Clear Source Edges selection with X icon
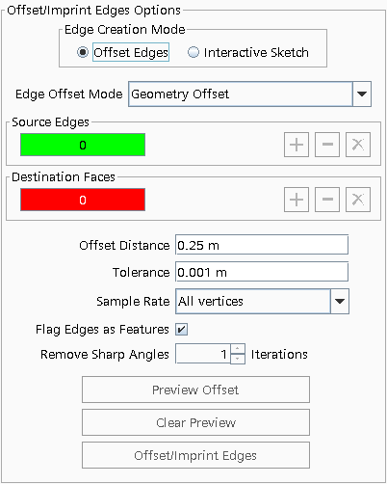This screenshot has height=484, width=387. [x=358, y=145]
